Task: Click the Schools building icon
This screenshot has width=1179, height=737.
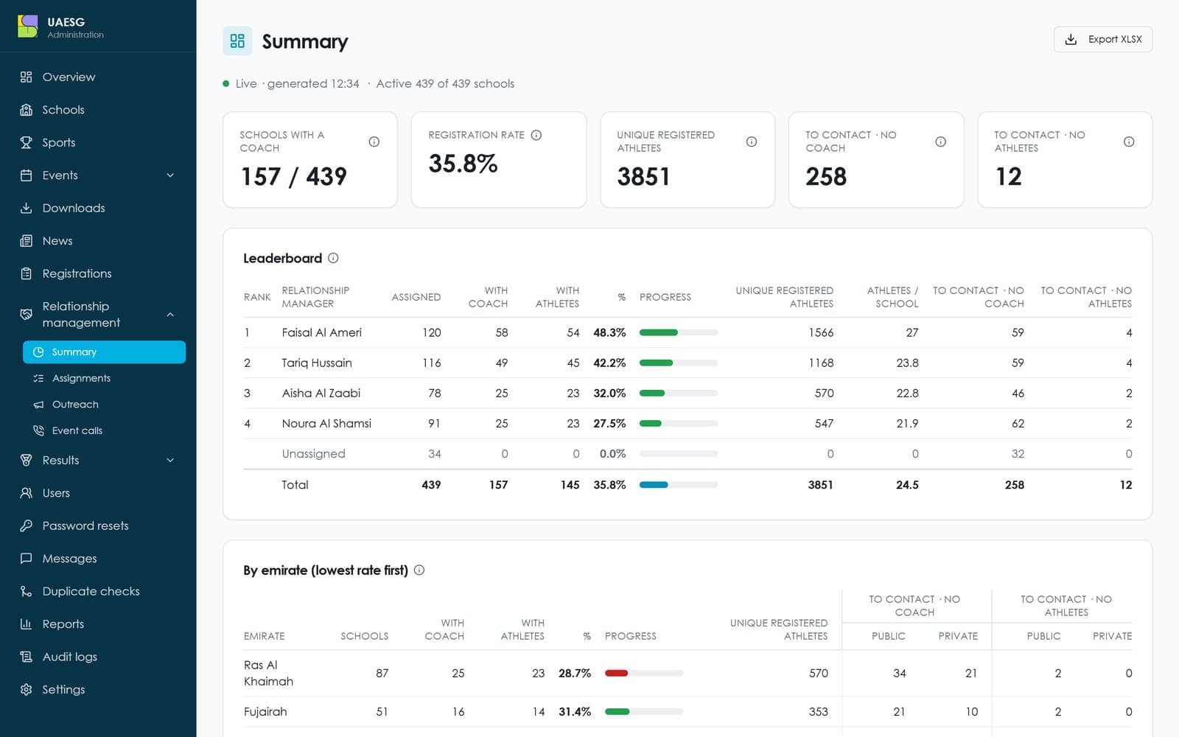Action: (x=27, y=110)
